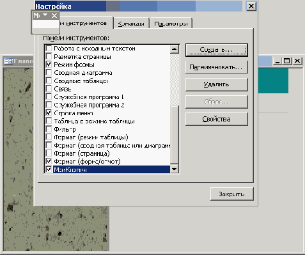Screen dimensions: 305x255
Task: Select the Связь list entry text
Action: [63, 89]
